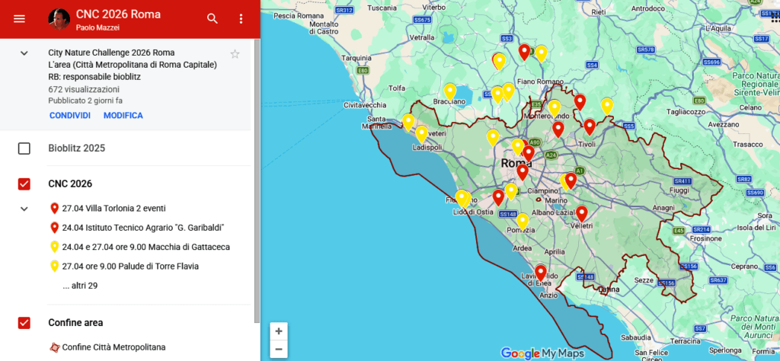780x361 pixels.
Task: Collapse the map description chevron
Action: pos(24,53)
